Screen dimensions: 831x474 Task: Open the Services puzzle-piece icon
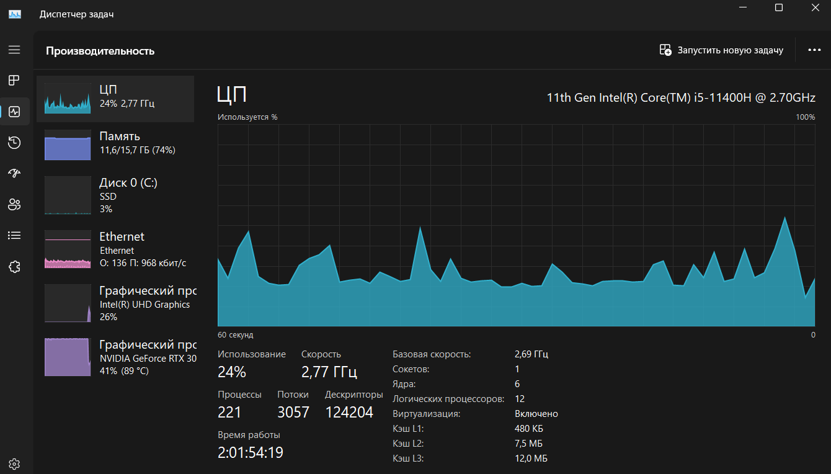point(14,267)
